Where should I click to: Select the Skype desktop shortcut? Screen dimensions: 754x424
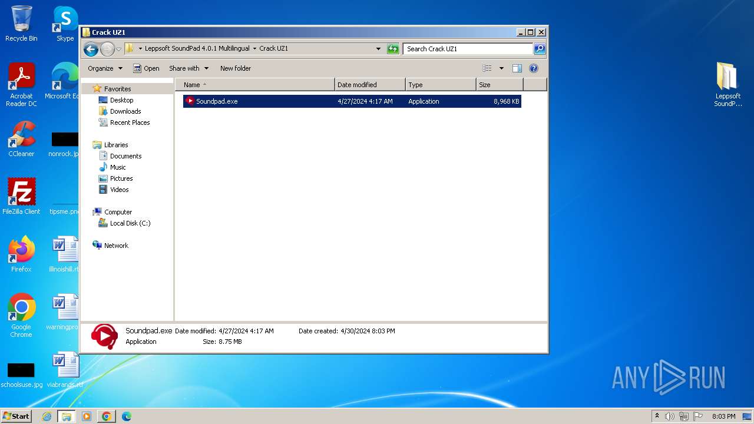tap(65, 24)
